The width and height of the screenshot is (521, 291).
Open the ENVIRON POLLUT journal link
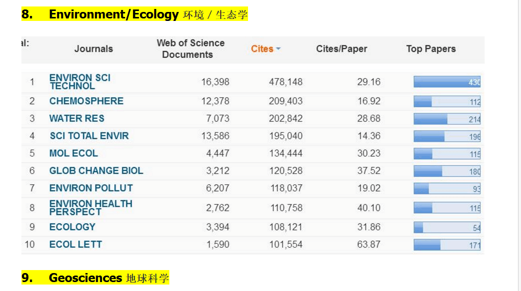point(91,188)
